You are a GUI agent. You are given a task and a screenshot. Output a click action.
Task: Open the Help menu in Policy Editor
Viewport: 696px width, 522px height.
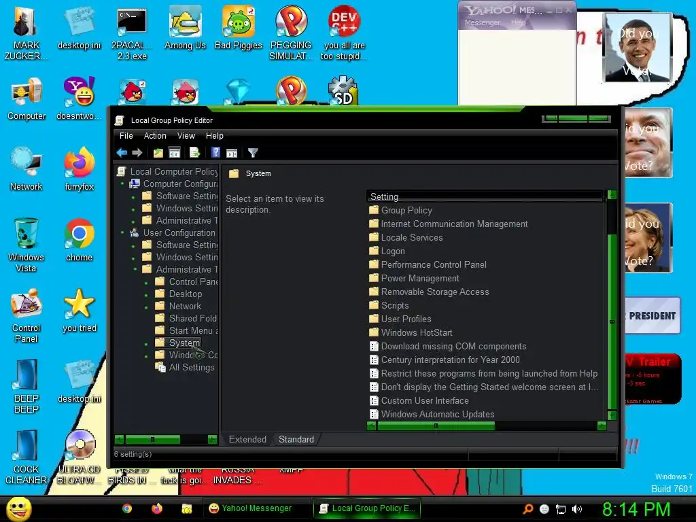(x=214, y=136)
